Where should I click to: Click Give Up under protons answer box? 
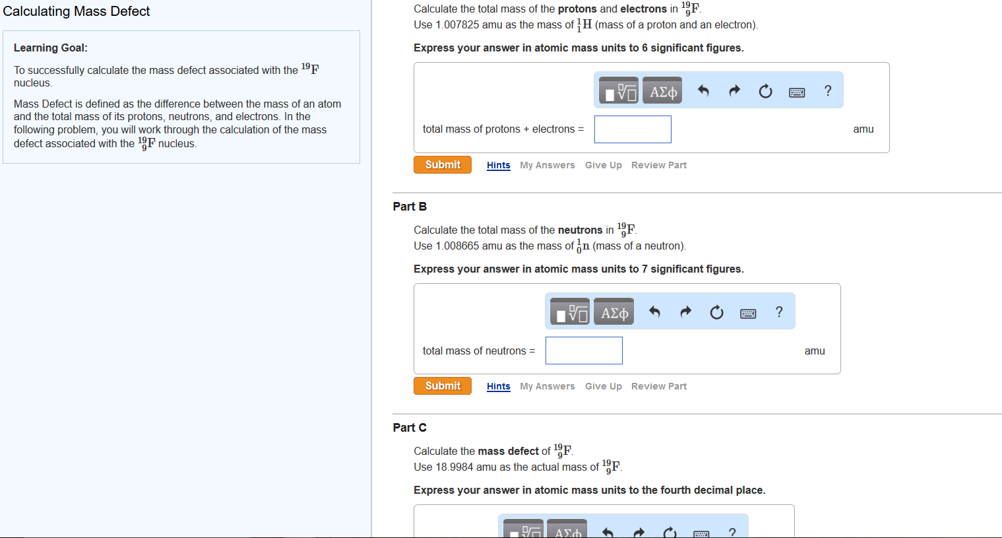coord(604,165)
